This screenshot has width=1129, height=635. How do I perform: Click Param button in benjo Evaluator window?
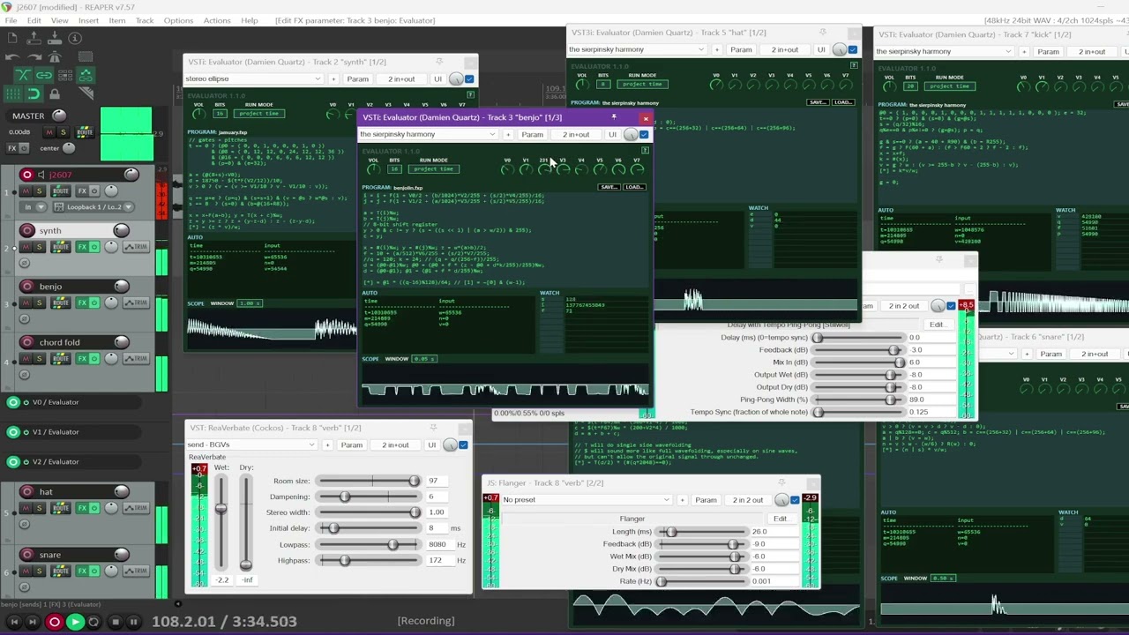[532, 135]
